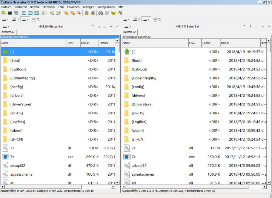Open the Befehle menu

35,7
